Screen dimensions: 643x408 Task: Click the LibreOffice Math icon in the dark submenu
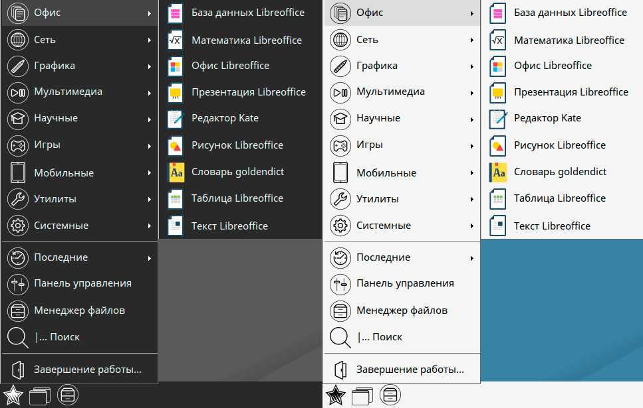click(175, 40)
